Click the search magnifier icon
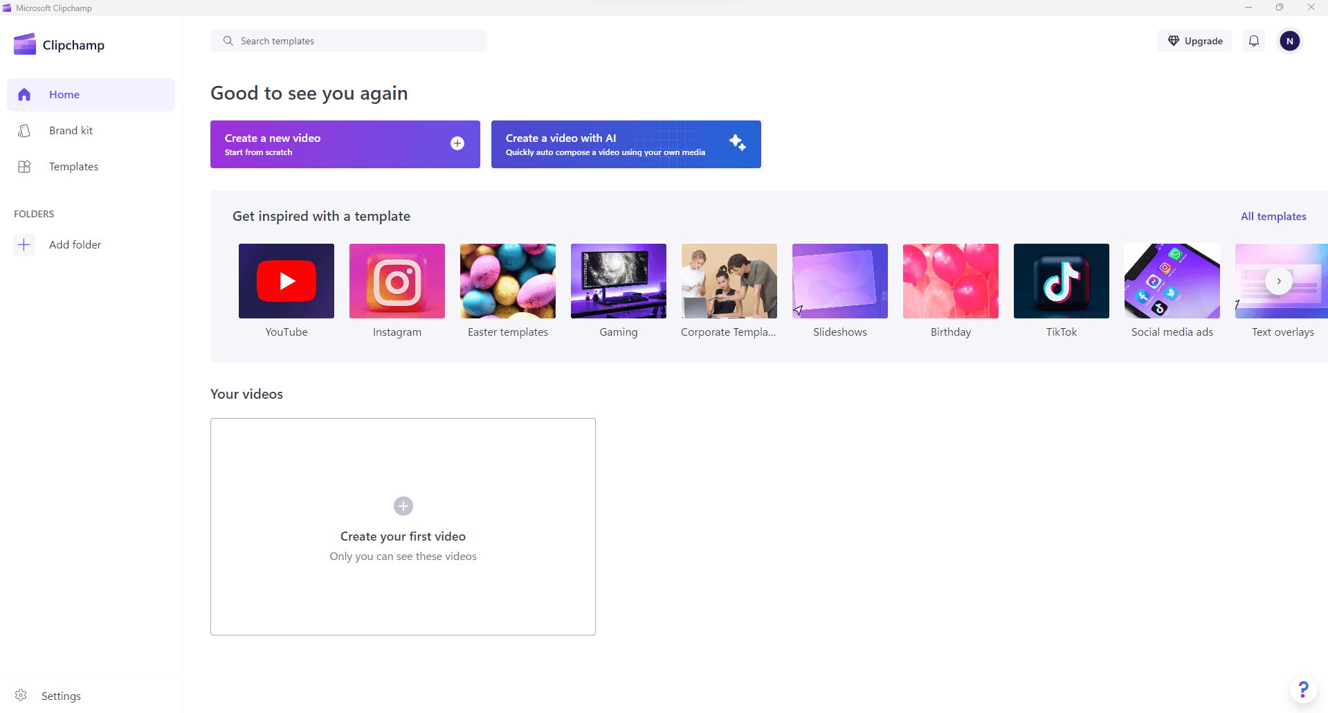 tap(228, 41)
